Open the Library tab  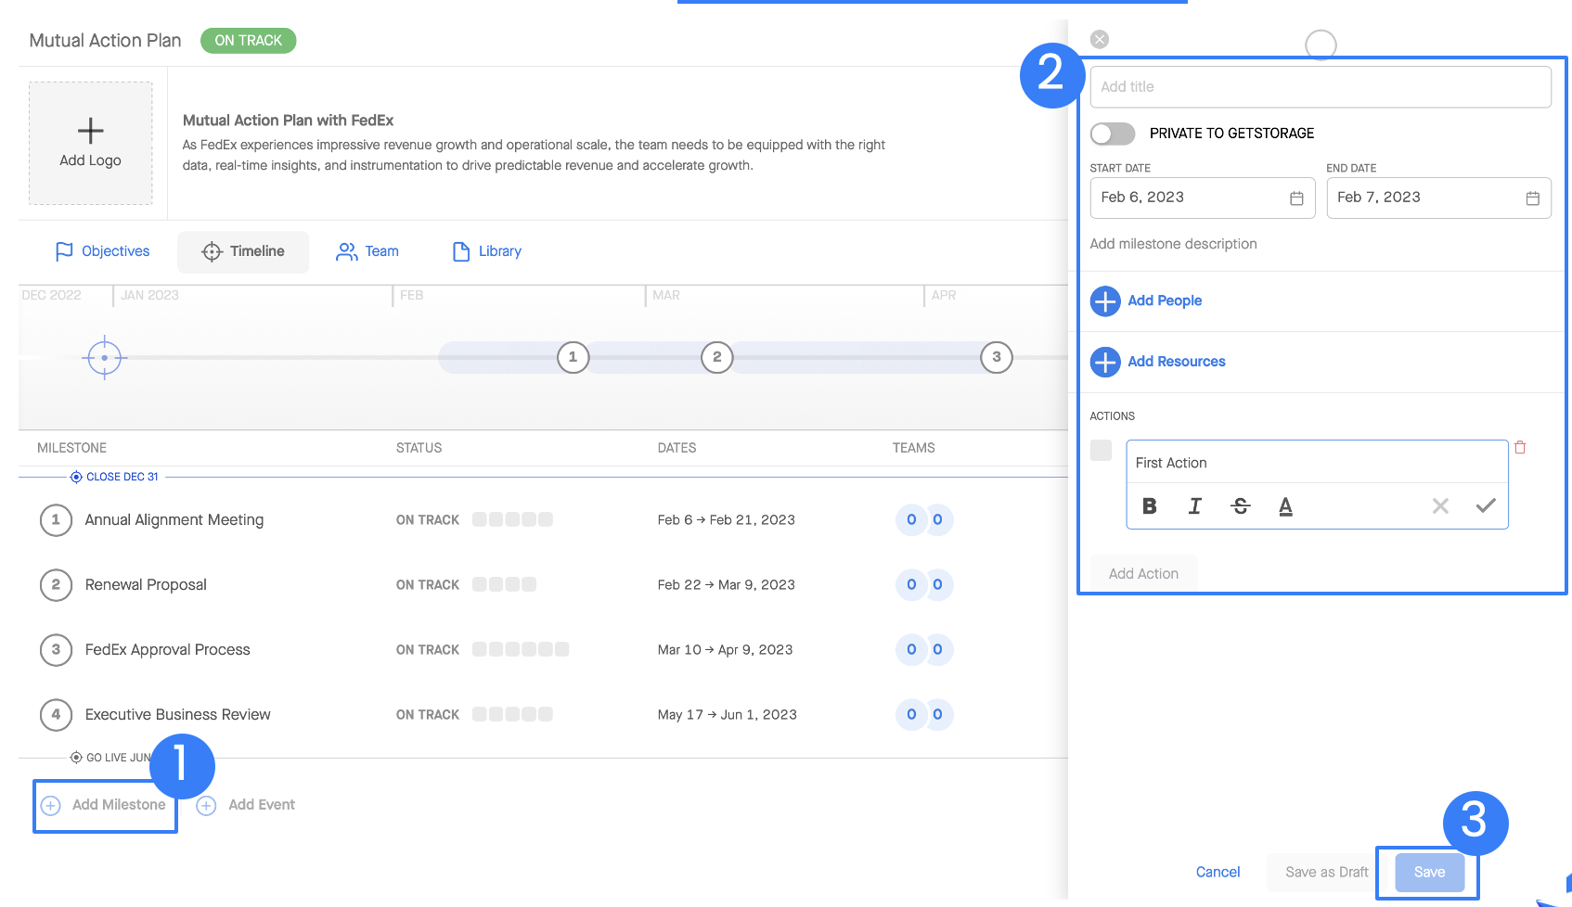click(486, 251)
